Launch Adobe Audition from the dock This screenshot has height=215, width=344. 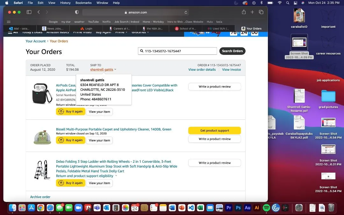click(248, 208)
